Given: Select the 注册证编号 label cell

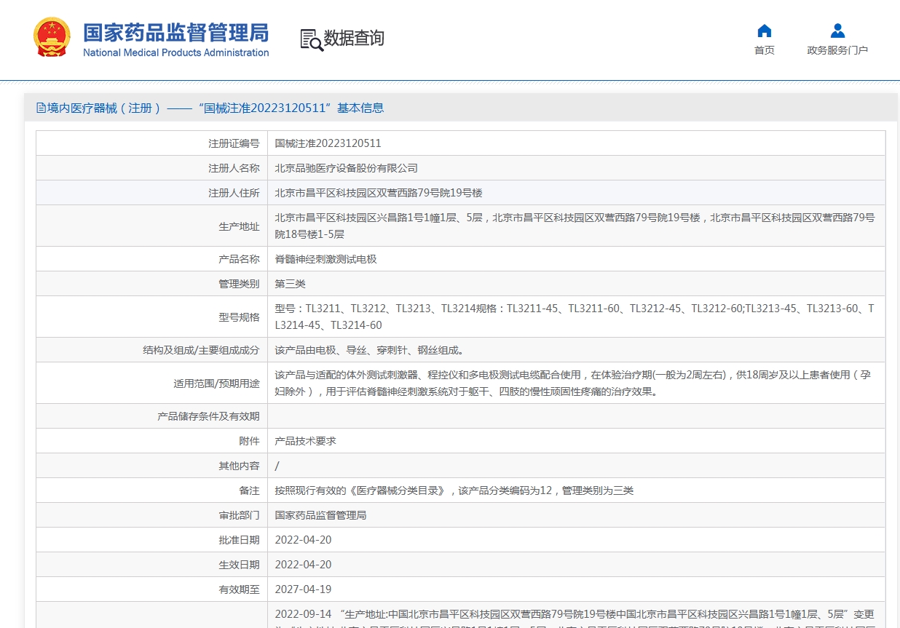Looking at the screenshot, I should pyautogui.click(x=151, y=143).
